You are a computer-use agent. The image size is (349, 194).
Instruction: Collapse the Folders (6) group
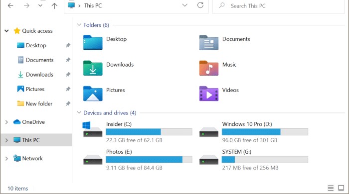(x=79, y=25)
